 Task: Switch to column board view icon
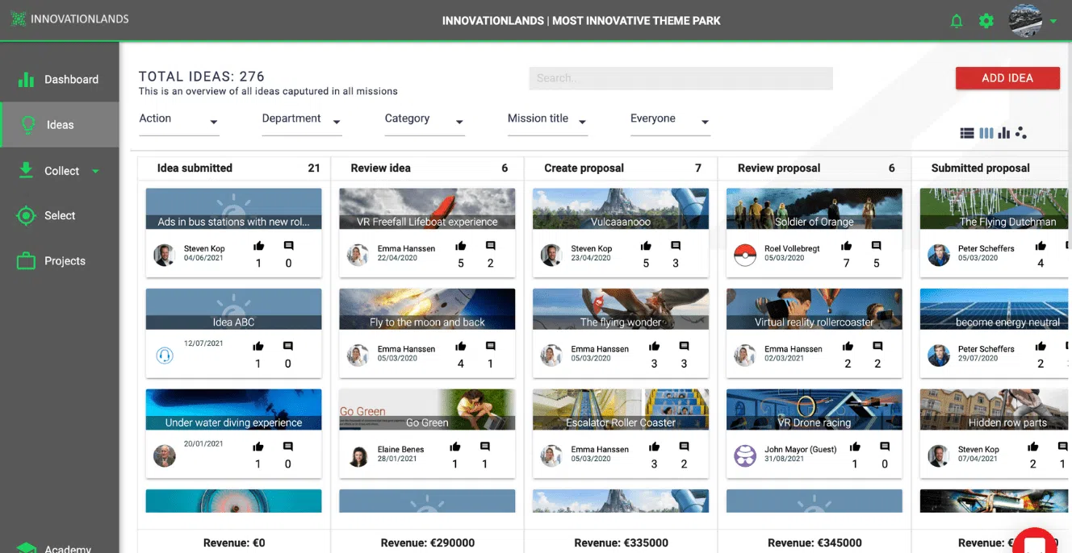(x=986, y=133)
